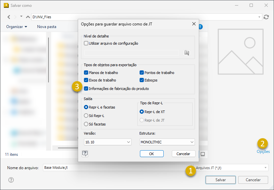Screen dimensions: 274x190
Task: Open the Versão 10.10 dropdown
Action: pos(108,142)
